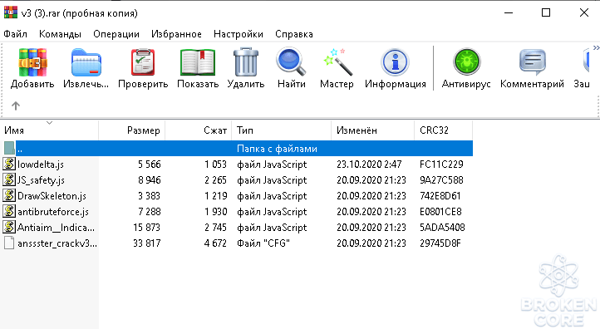The width and height of the screenshot is (600, 329).
Task: Select the antibruteforce.js file icon
Action: point(9,211)
